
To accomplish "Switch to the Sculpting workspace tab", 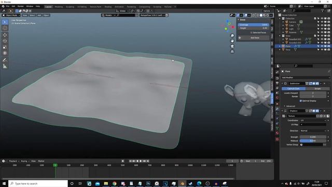I will (x=70, y=7).
